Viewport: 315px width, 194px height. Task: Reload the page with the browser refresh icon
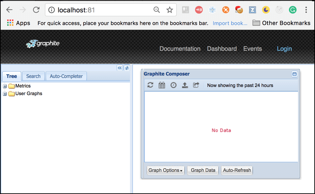click(36, 10)
